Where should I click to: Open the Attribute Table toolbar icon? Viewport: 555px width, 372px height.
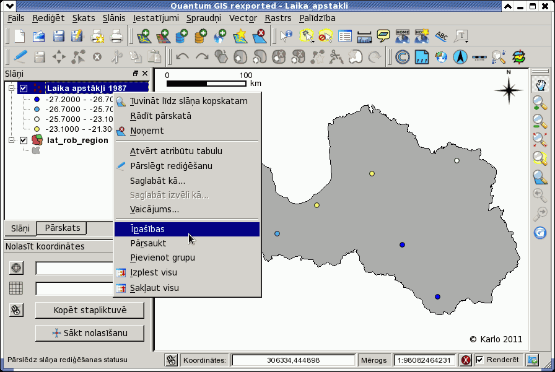345,36
